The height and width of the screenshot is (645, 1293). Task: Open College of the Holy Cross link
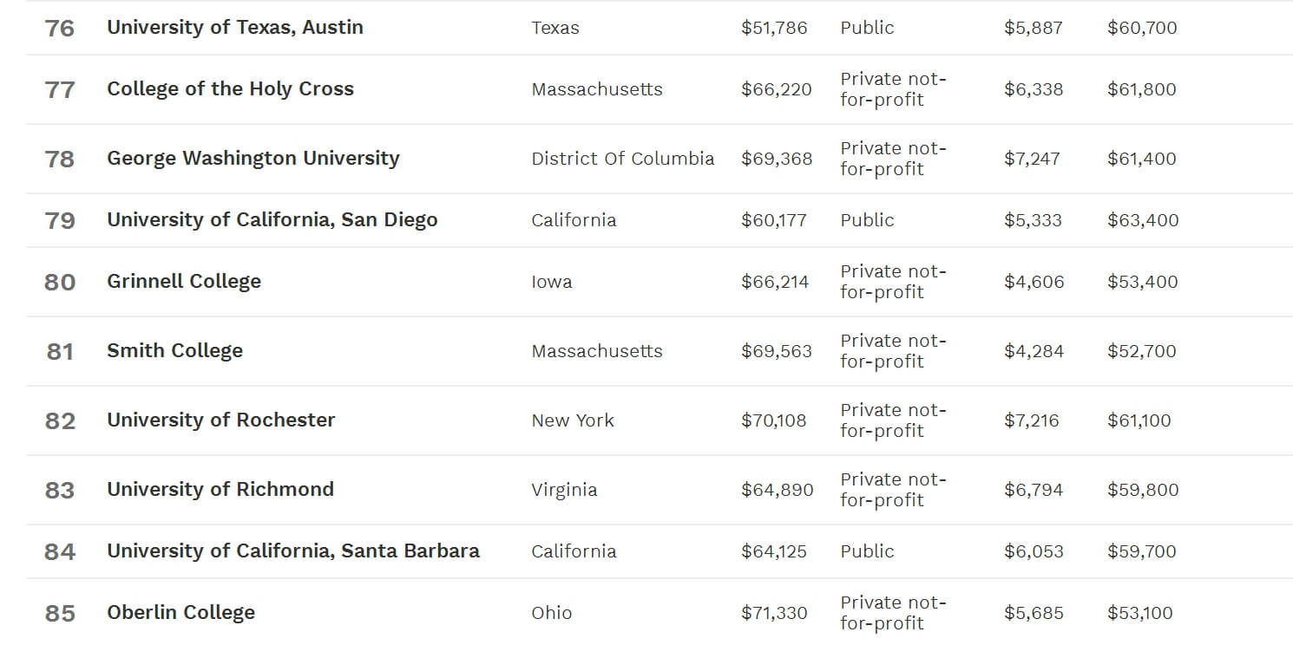click(230, 88)
